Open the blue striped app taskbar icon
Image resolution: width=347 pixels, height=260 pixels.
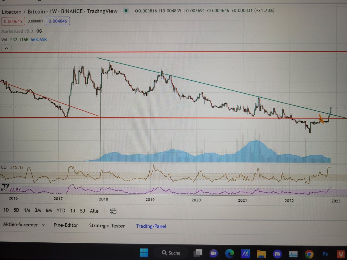point(246,254)
